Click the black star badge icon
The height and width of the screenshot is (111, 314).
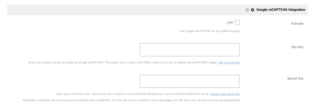[x=253, y=10]
